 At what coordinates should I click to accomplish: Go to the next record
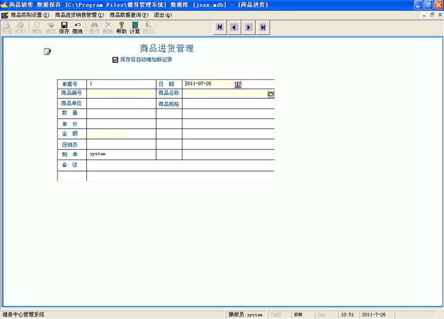(249, 28)
